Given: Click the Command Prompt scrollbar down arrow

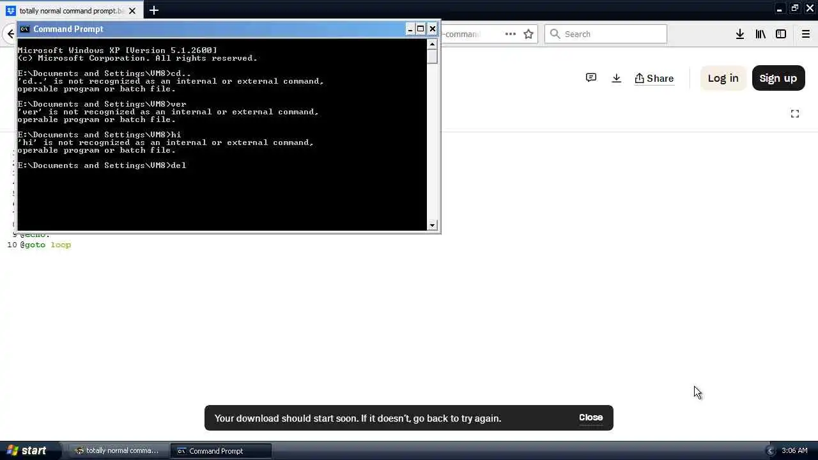Looking at the screenshot, I should (433, 225).
